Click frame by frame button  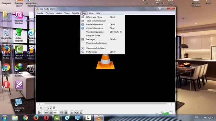[x=54, y=108]
